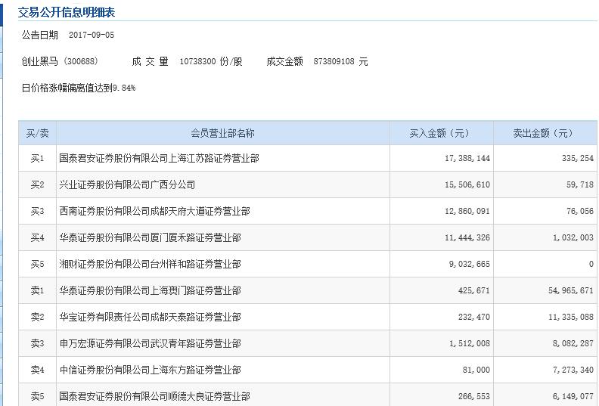This screenshot has width=599, height=406.
Task: Select the 卖5 row label
Action: [38, 396]
